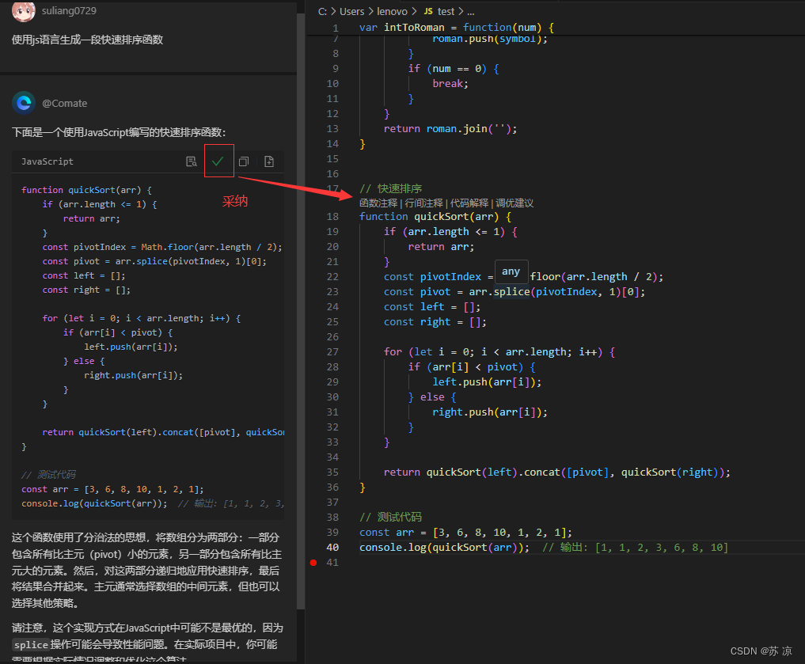Click the return statement on editor line 35
The height and width of the screenshot is (664, 805).
click(557, 472)
